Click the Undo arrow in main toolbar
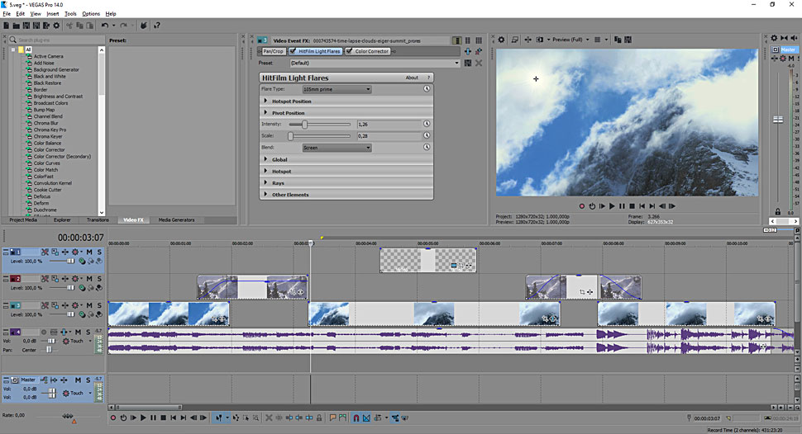The image size is (802, 434). pyautogui.click(x=105, y=26)
